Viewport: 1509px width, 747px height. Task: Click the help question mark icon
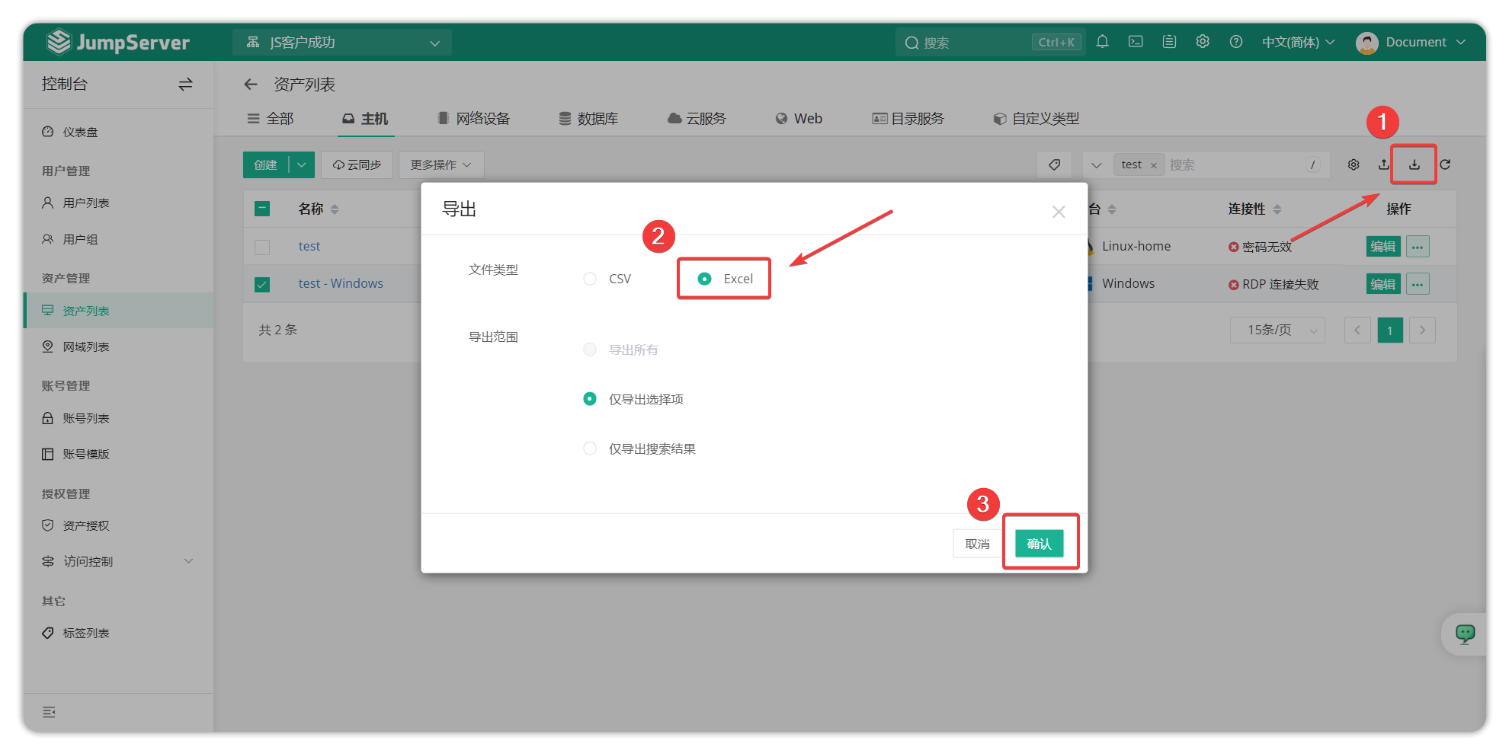tap(1236, 42)
